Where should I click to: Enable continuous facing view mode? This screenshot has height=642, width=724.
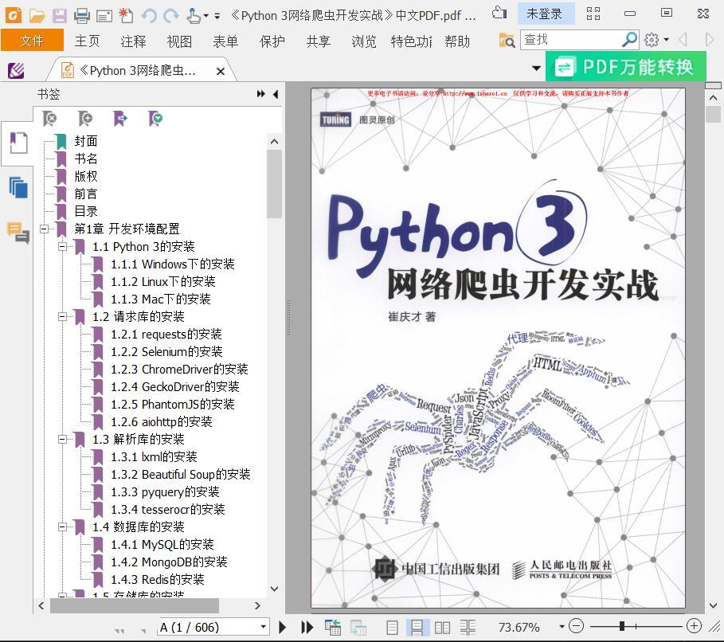(x=468, y=627)
